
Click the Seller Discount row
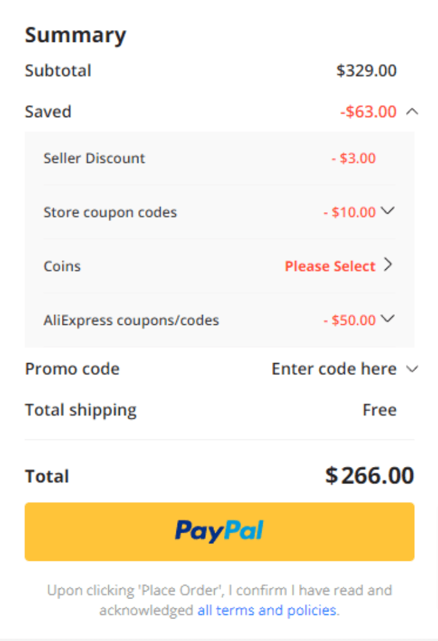(x=220, y=158)
